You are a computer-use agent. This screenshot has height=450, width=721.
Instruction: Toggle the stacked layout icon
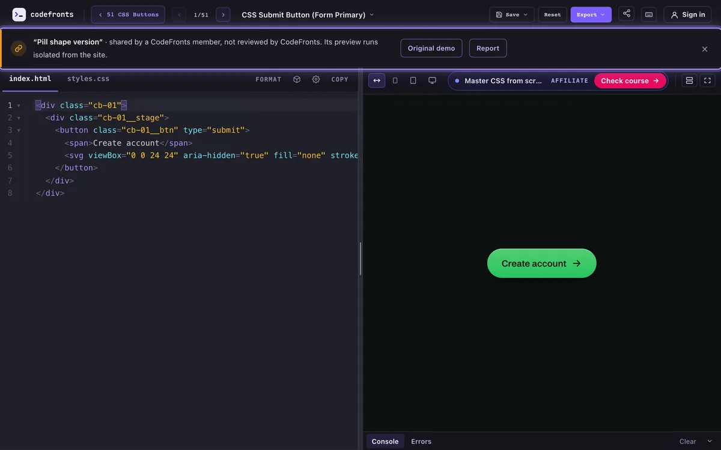click(x=689, y=80)
